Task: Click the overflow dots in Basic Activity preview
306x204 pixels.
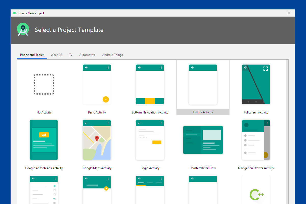Action: tap(108, 68)
